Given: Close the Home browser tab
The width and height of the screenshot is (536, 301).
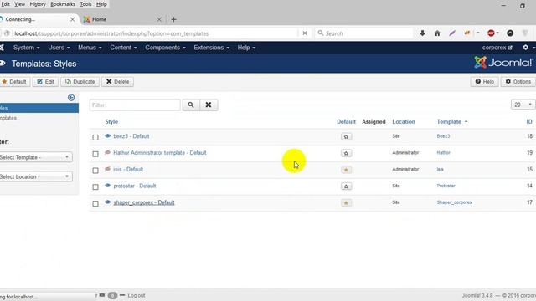Looking at the screenshot, I should tap(159, 19).
